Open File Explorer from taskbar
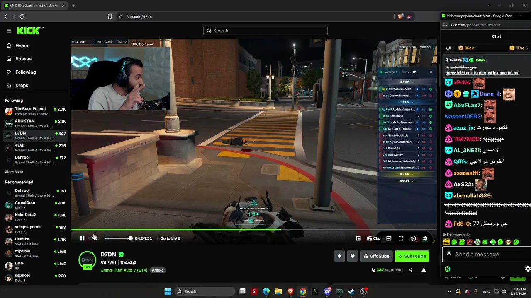Viewport: 531px width, 298px height. [x=278, y=291]
